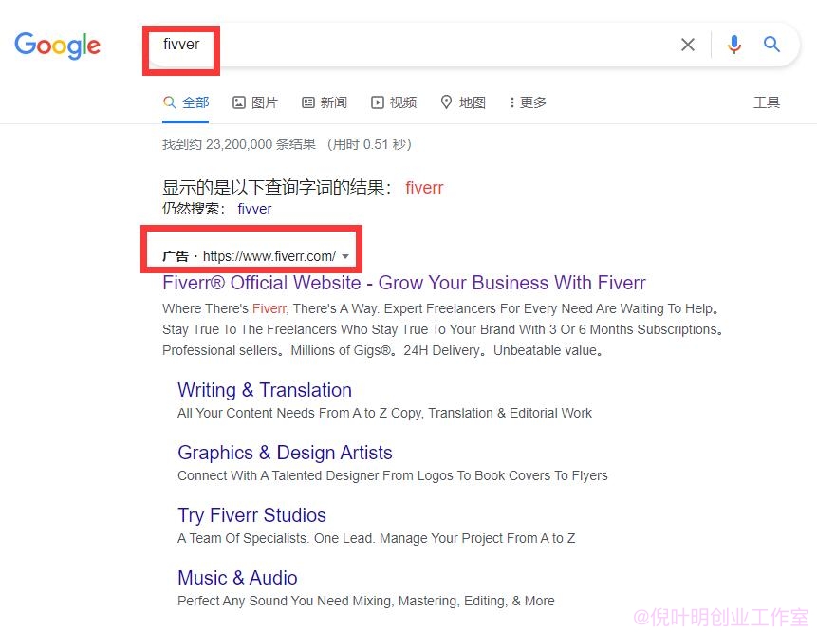Open the 新闻 news tab
817x632 pixels.
[x=325, y=102]
